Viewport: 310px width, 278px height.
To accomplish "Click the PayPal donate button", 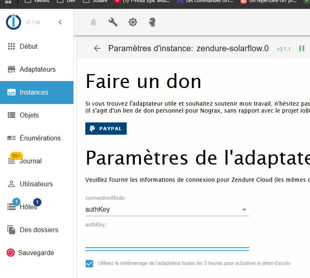I will (x=106, y=129).
